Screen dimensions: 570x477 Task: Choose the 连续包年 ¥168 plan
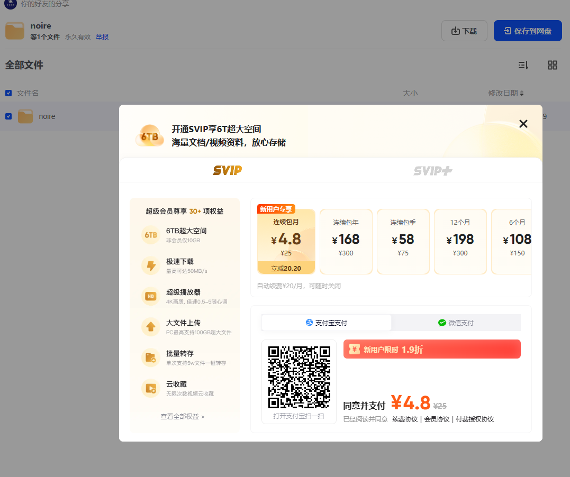click(346, 242)
